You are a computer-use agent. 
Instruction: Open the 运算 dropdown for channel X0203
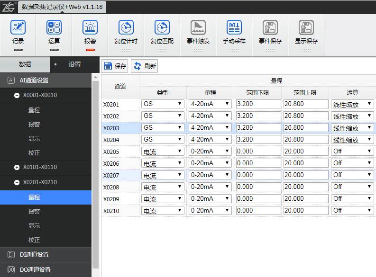[352, 128]
